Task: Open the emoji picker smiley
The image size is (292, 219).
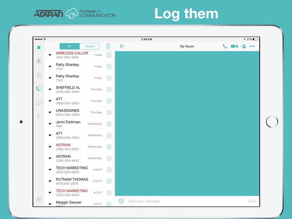Action: click(x=121, y=201)
